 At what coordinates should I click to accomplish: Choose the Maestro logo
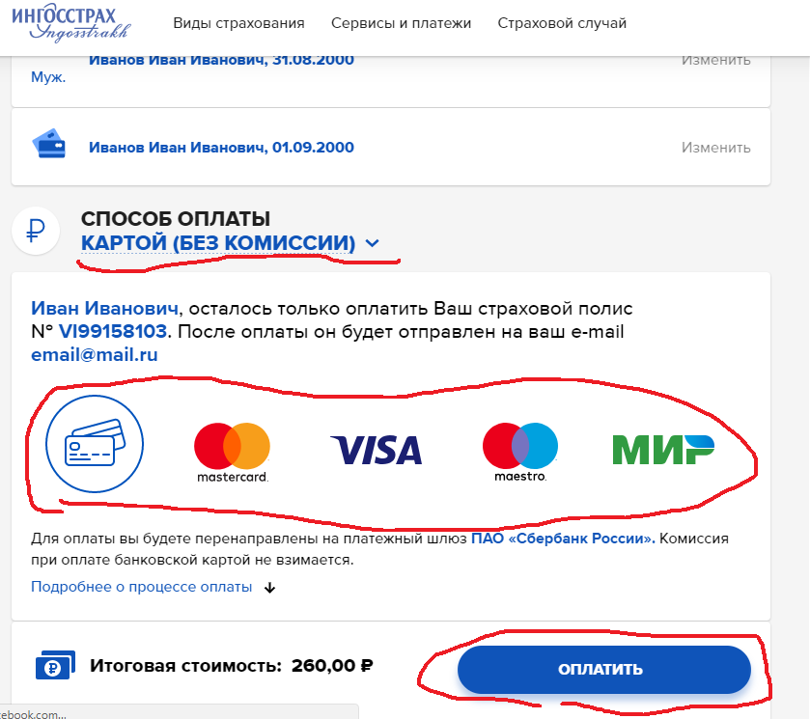click(520, 453)
